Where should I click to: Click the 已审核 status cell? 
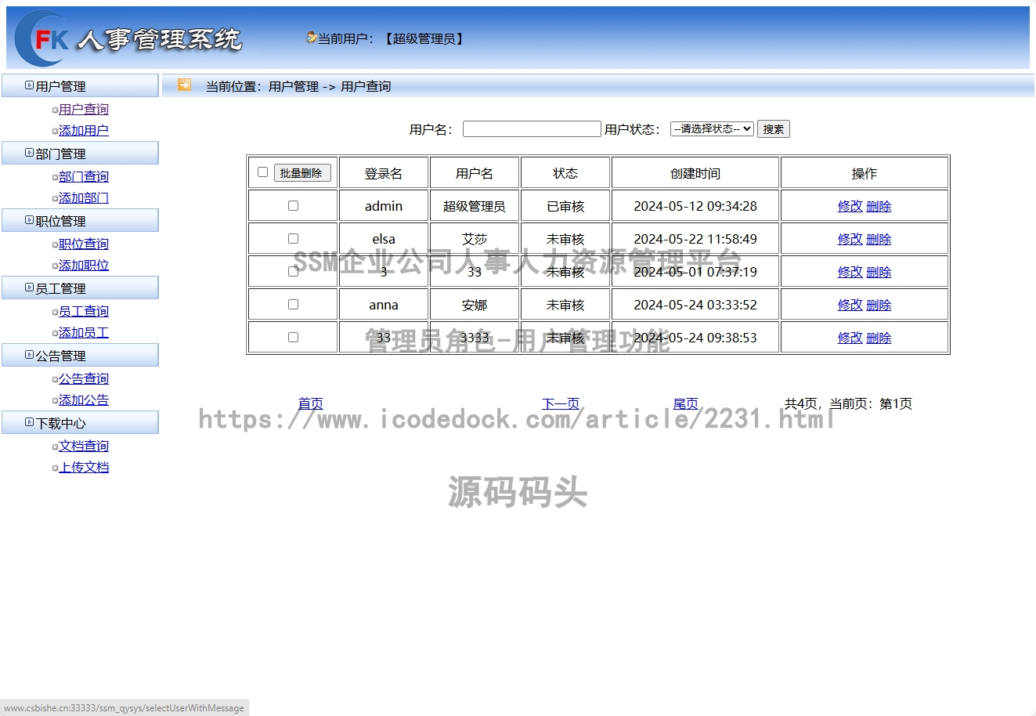pyautogui.click(x=565, y=206)
